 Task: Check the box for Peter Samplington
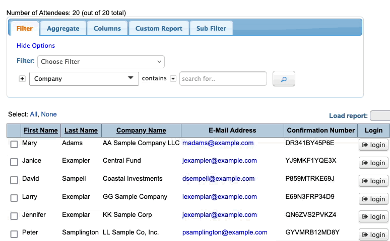click(x=14, y=234)
